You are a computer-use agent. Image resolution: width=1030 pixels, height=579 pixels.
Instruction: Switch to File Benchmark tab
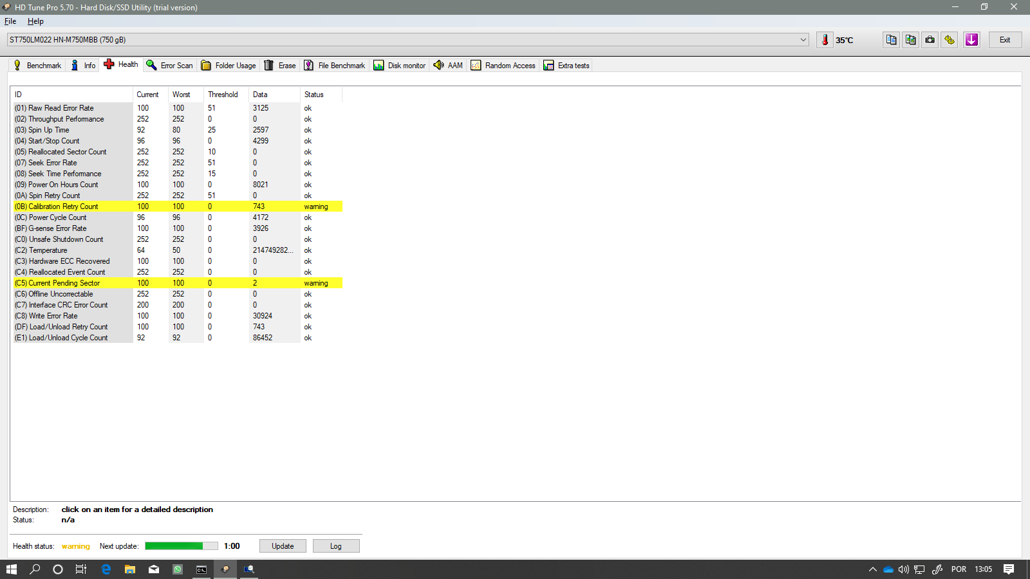click(334, 66)
